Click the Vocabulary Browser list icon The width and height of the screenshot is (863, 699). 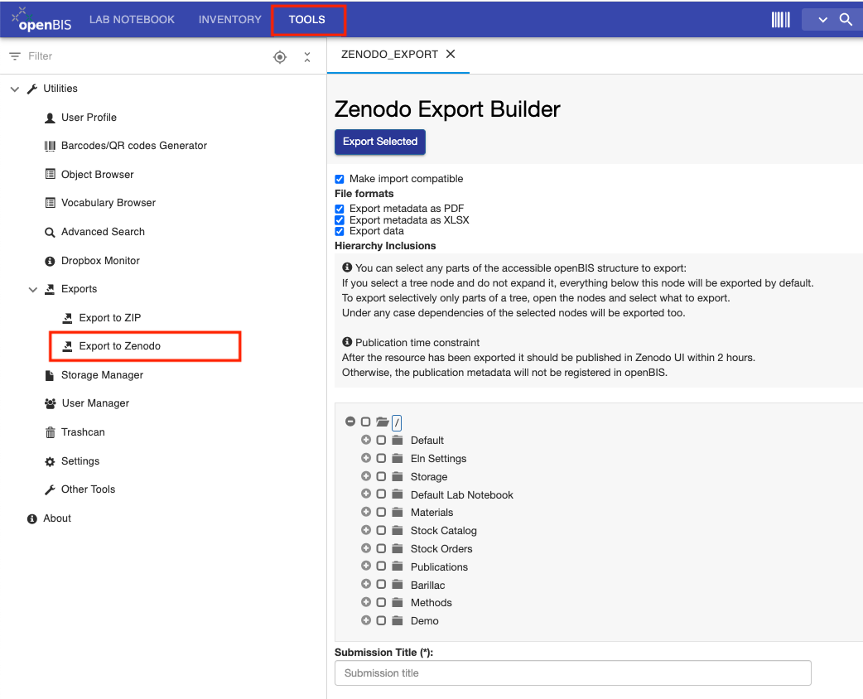click(x=50, y=203)
